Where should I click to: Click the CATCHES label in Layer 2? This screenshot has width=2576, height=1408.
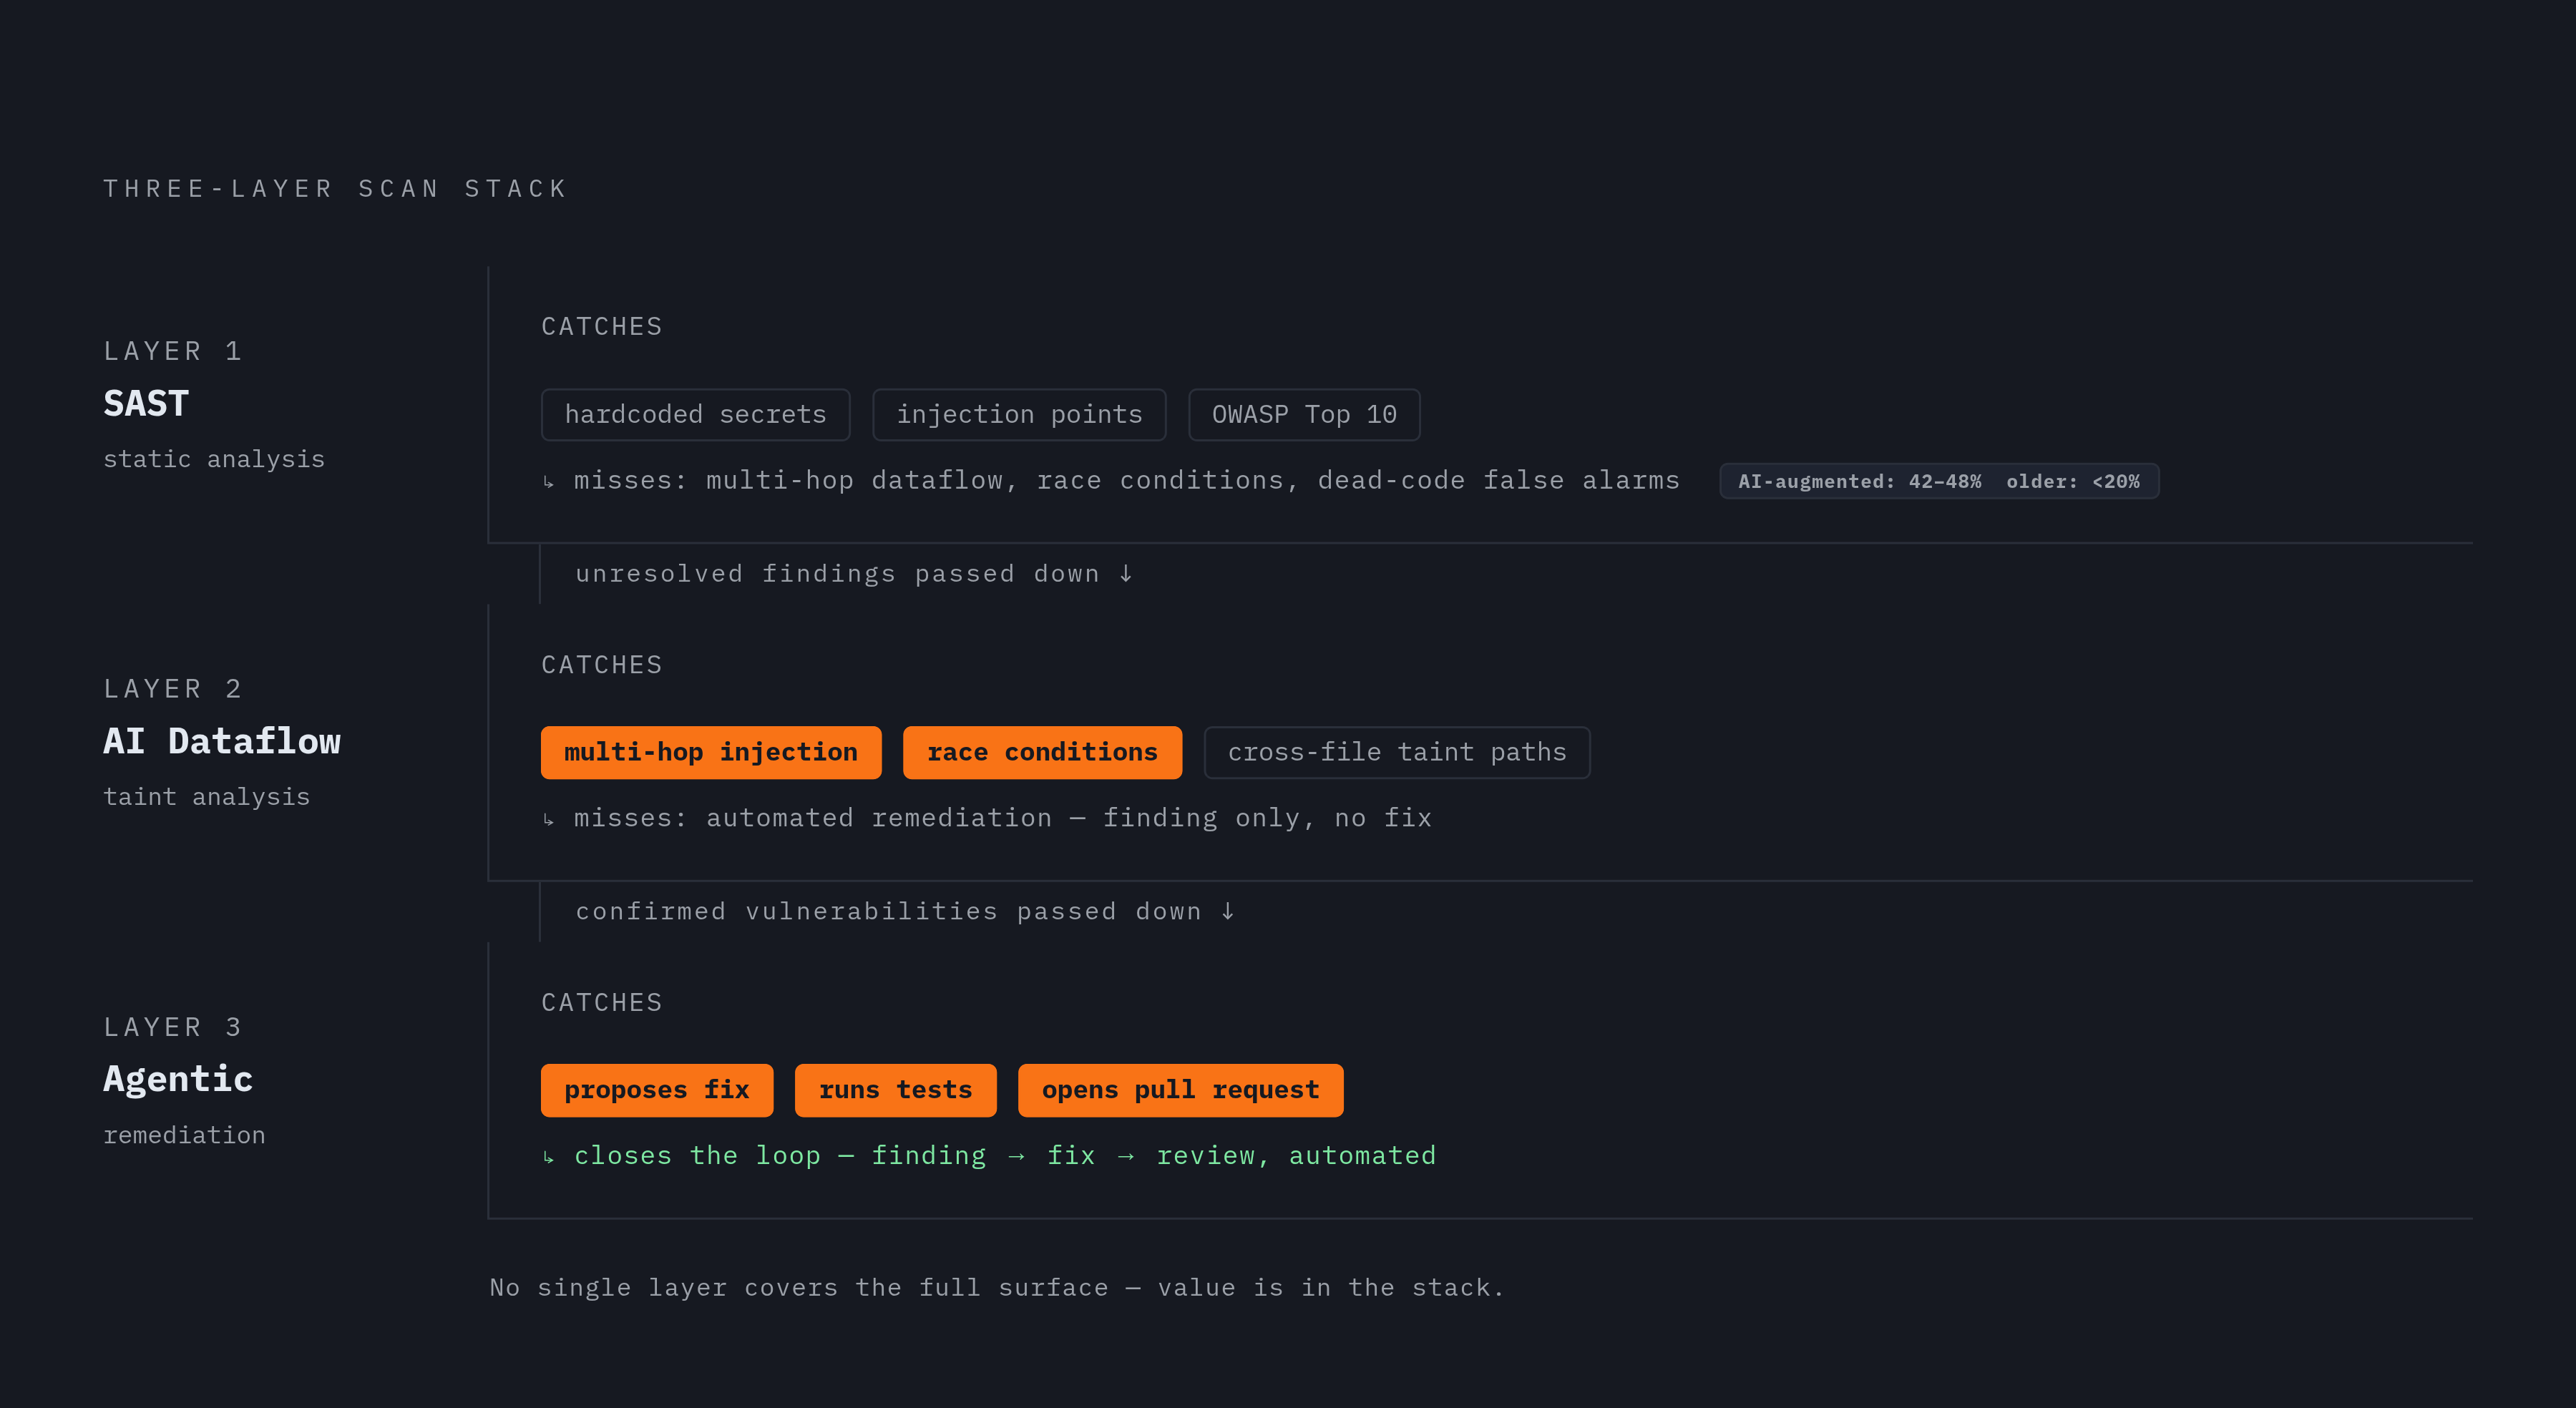click(x=602, y=664)
